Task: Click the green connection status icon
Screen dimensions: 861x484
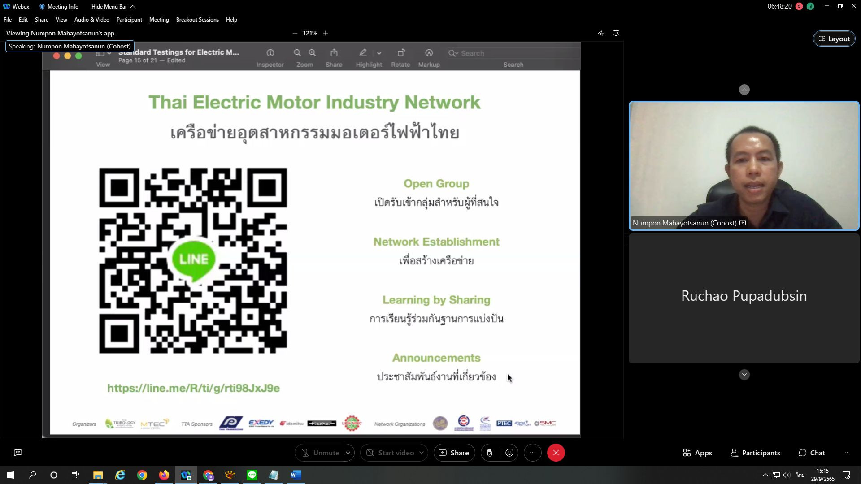Action: click(x=810, y=6)
